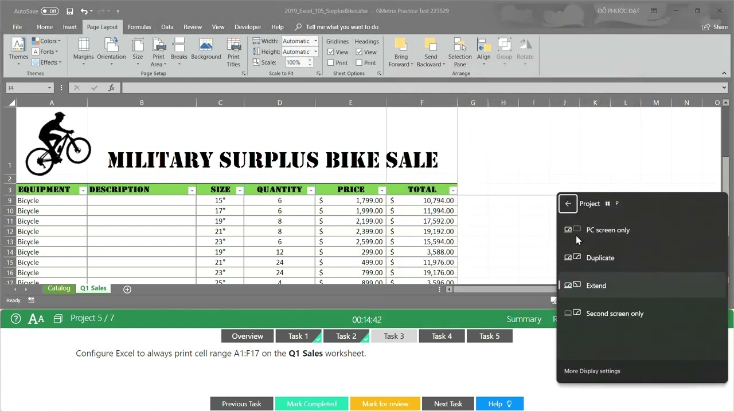Open the Orientation menu
Viewport: 734px width, 412px height.
[111, 52]
